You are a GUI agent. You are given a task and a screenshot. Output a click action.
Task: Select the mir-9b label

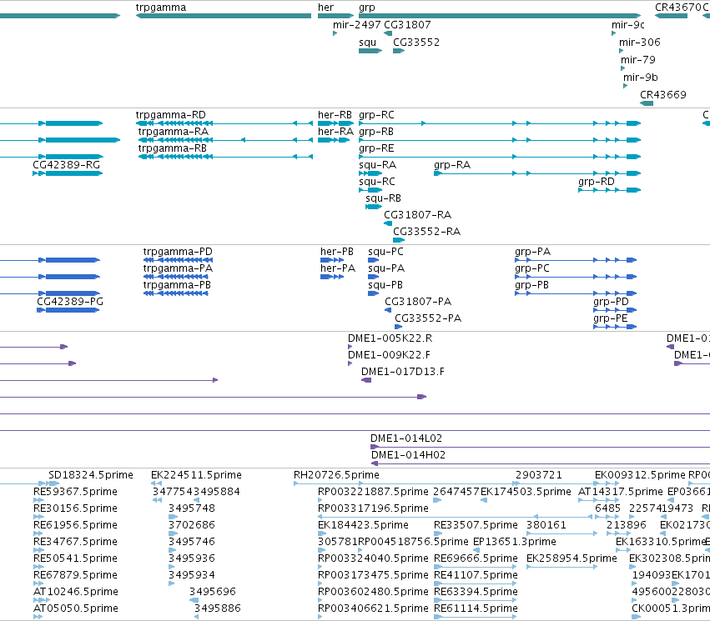pos(640,77)
